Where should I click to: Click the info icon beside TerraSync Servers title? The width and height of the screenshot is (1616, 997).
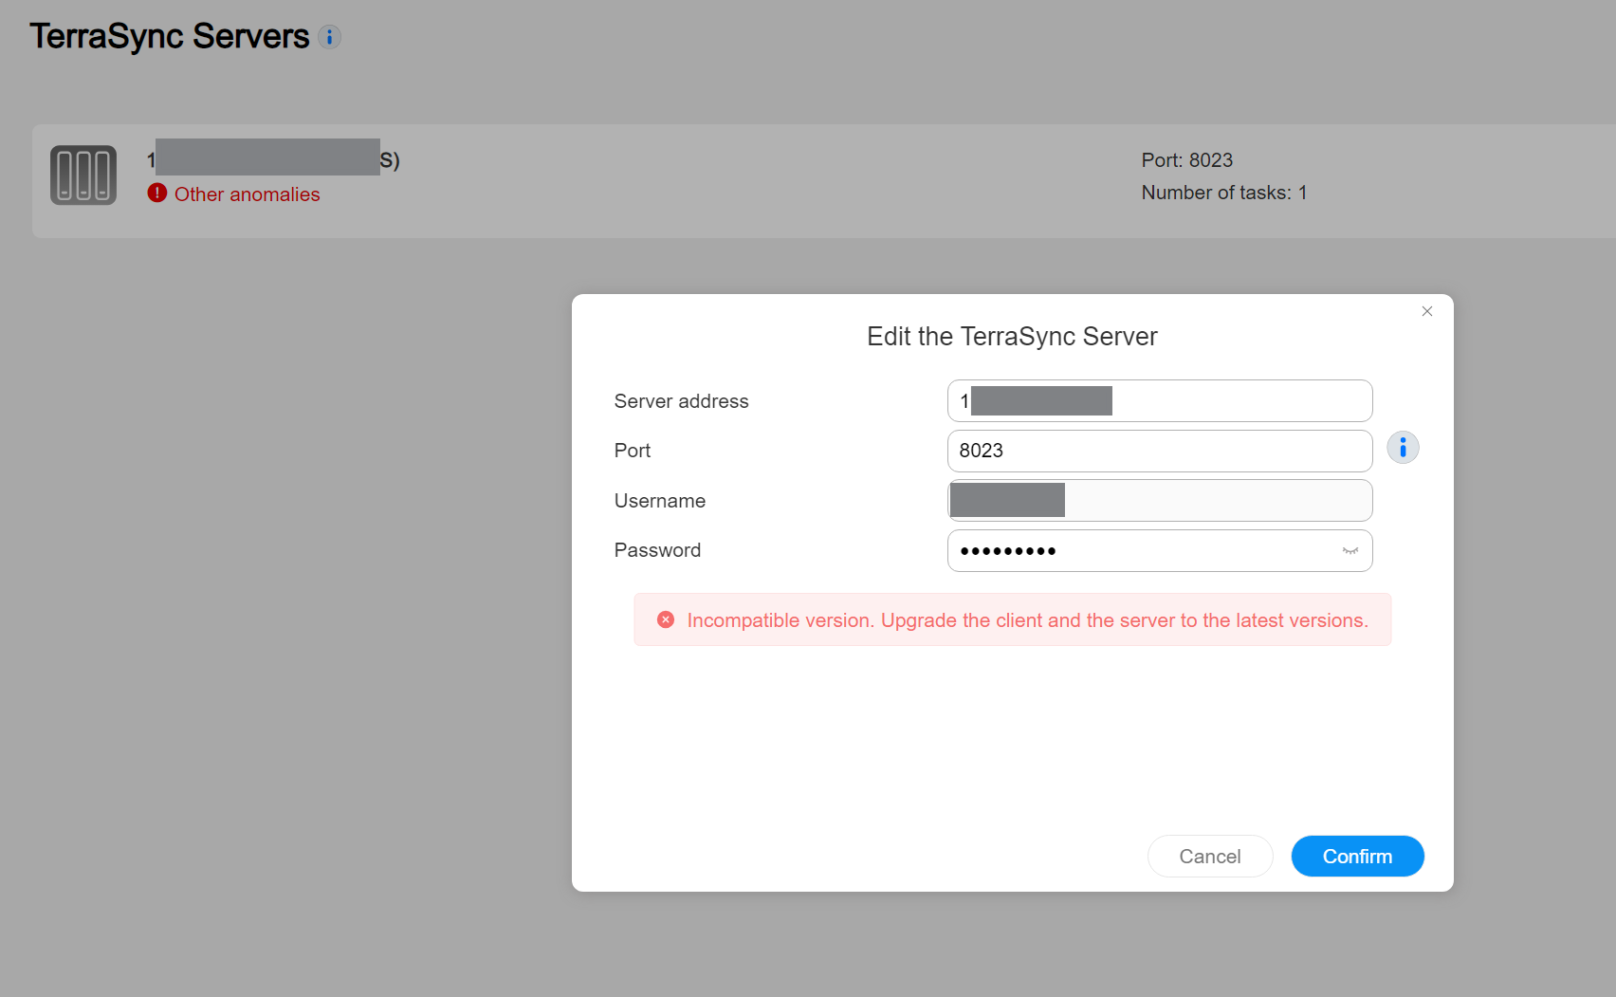[329, 37]
